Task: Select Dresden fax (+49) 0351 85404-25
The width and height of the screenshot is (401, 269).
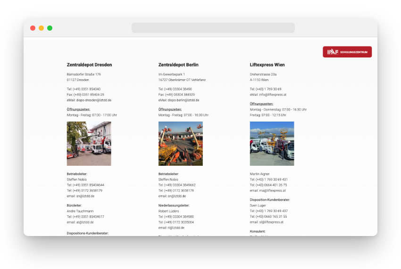Action: pyautogui.click(x=89, y=95)
